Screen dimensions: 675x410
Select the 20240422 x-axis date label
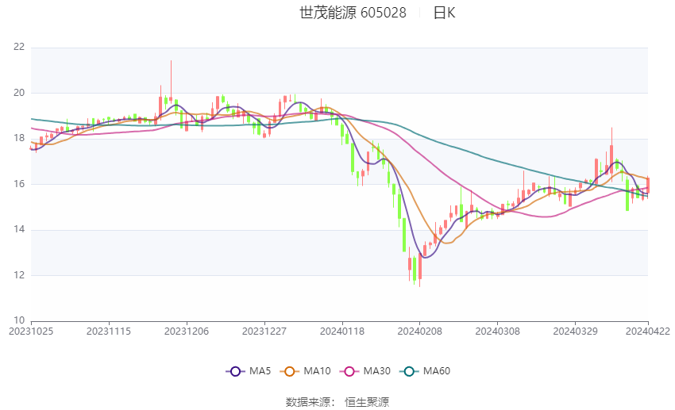coord(648,331)
